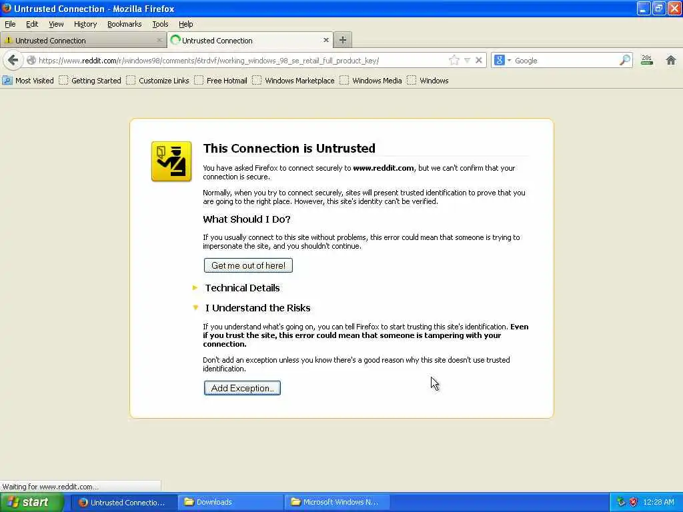Open the Free Hotmail bookmark

point(221,81)
